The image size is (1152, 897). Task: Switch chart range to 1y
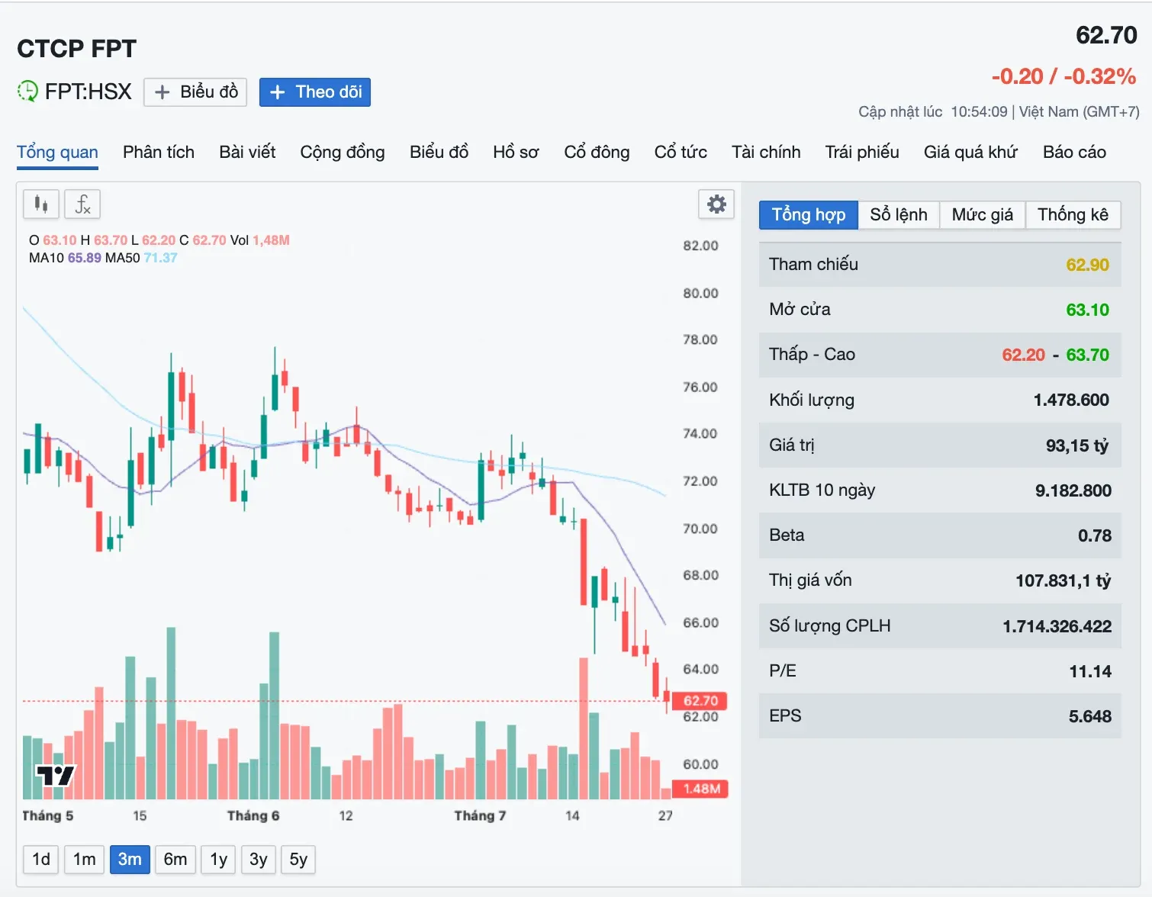point(219,860)
